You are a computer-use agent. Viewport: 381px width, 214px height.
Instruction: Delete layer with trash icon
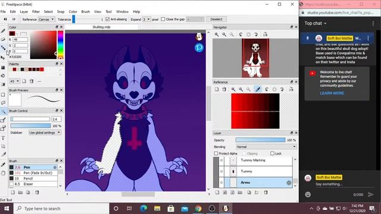266,193
